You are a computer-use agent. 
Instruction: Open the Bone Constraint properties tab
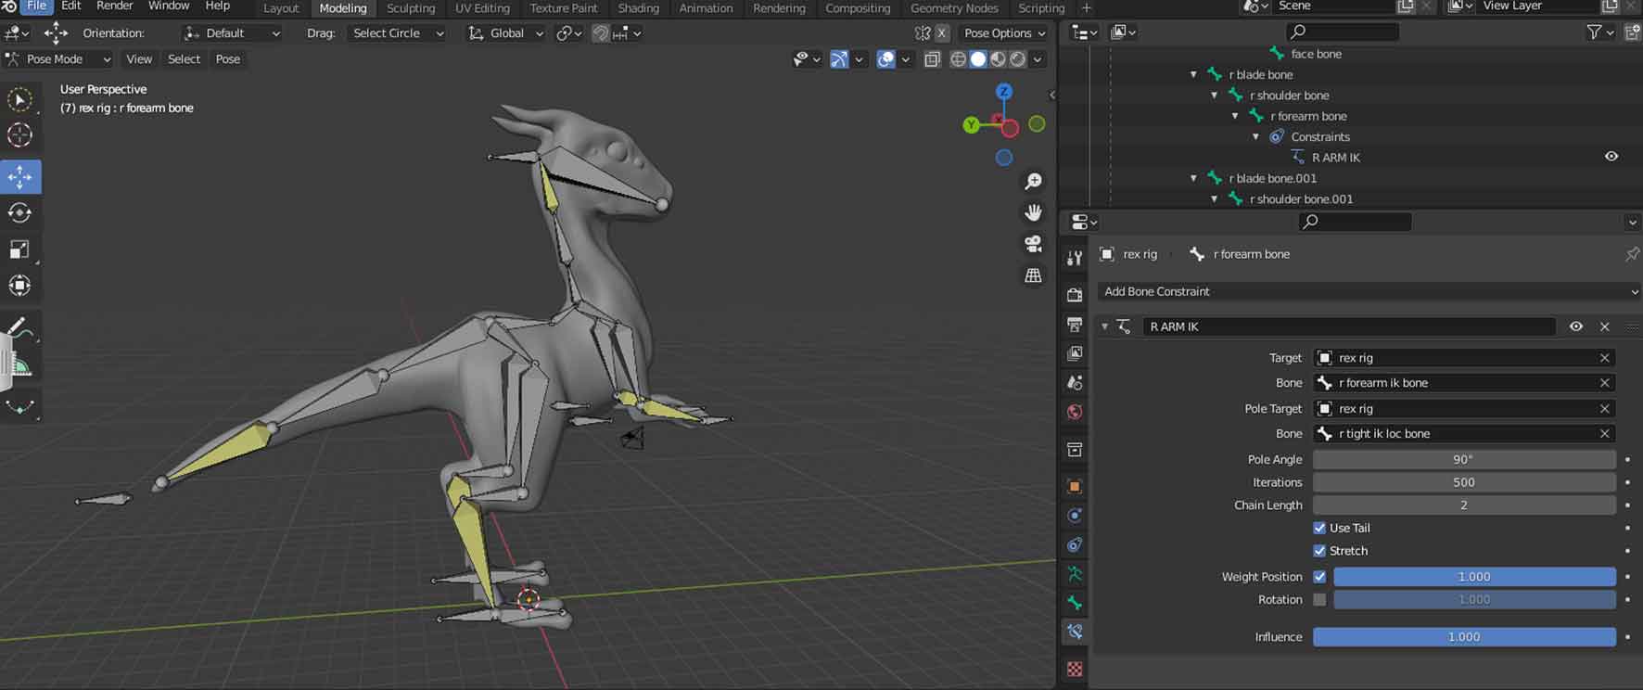point(1075,632)
